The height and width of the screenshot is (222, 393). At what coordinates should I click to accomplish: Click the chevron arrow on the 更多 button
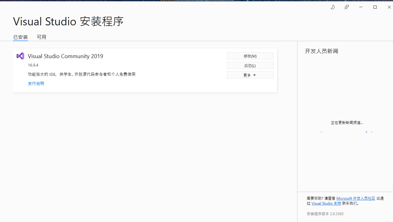pyautogui.click(x=255, y=75)
